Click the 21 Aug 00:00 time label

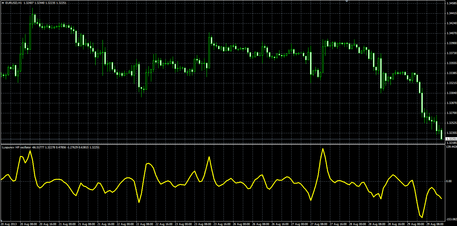tap(67, 224)
